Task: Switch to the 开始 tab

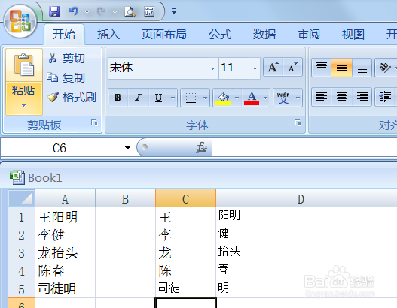Action: click(64, 35)
